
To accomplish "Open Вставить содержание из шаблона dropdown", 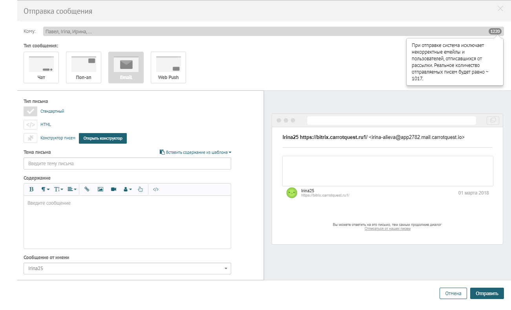I will [195, 152].
